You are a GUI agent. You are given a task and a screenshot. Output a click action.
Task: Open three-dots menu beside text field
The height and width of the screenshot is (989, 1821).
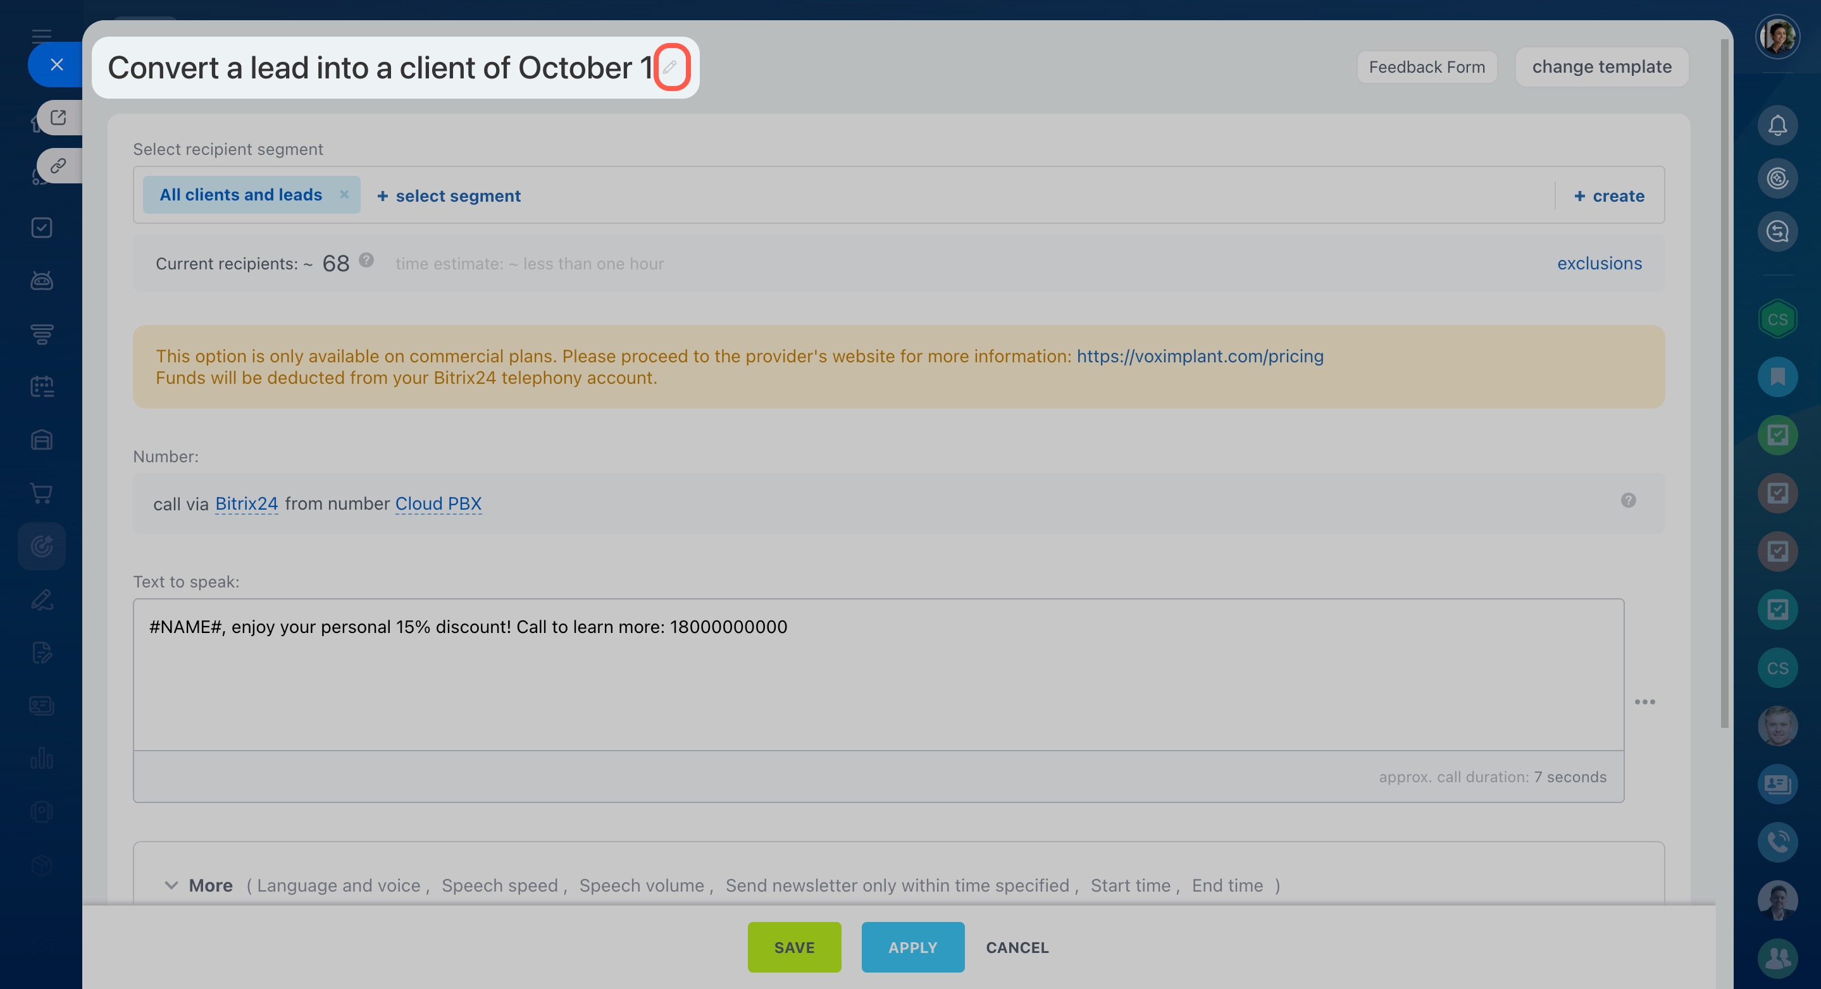(1644, 701)
